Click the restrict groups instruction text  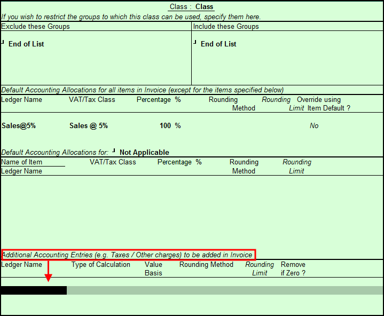[131, 17]
